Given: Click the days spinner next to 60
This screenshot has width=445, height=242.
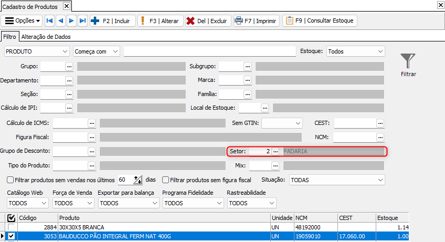Looking at the screenshot, I should (x=138, y=180).
